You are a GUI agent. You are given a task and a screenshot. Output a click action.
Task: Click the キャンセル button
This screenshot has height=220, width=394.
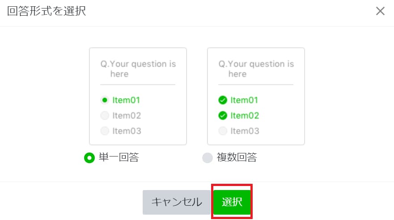(176, 202)
